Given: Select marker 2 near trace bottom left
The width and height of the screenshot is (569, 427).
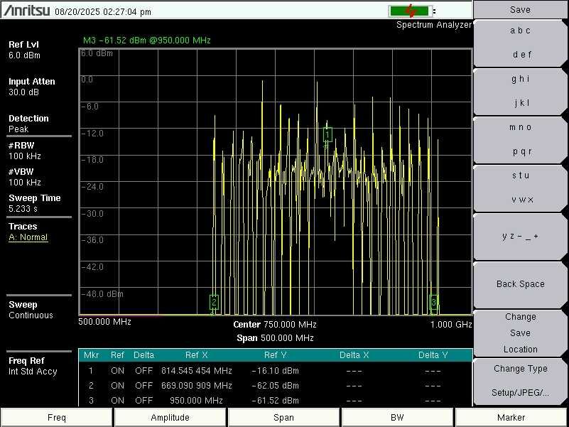Looking at the screenshot, I should coord(214,302).
